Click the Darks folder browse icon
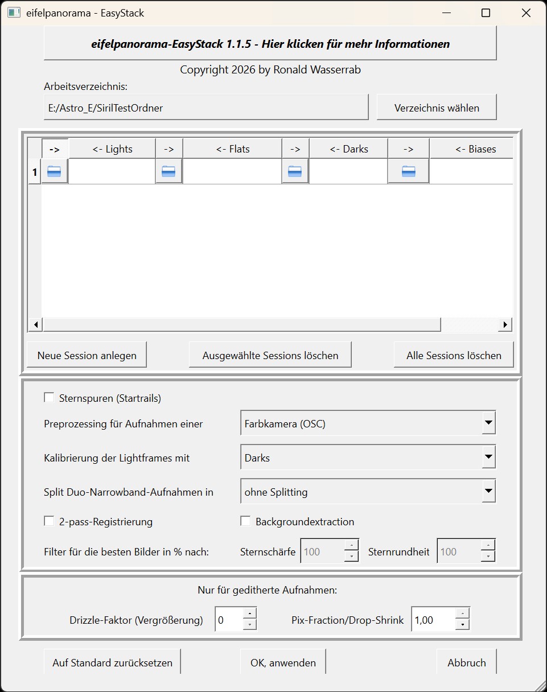 295,171
